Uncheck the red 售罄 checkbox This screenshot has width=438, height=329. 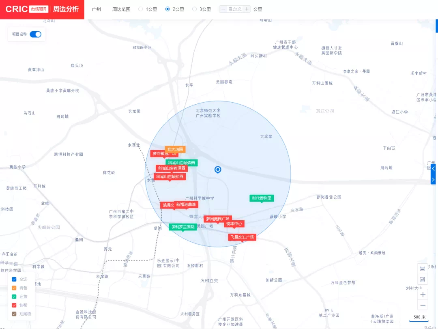click(x=14, y=305)
